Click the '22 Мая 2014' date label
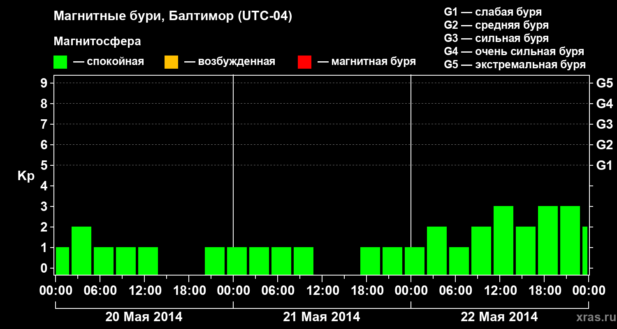The height and width of the screenshot is (329, 617). (x=499, y=317)
